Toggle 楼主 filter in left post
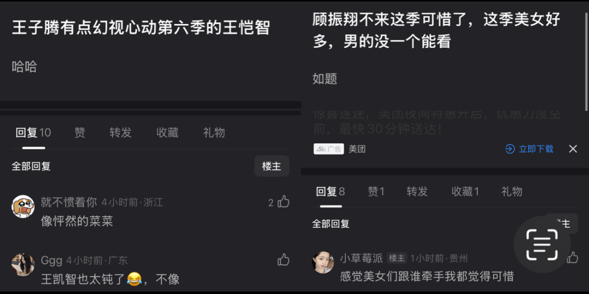This screenshot has height=294, width=589. [272, 166]
